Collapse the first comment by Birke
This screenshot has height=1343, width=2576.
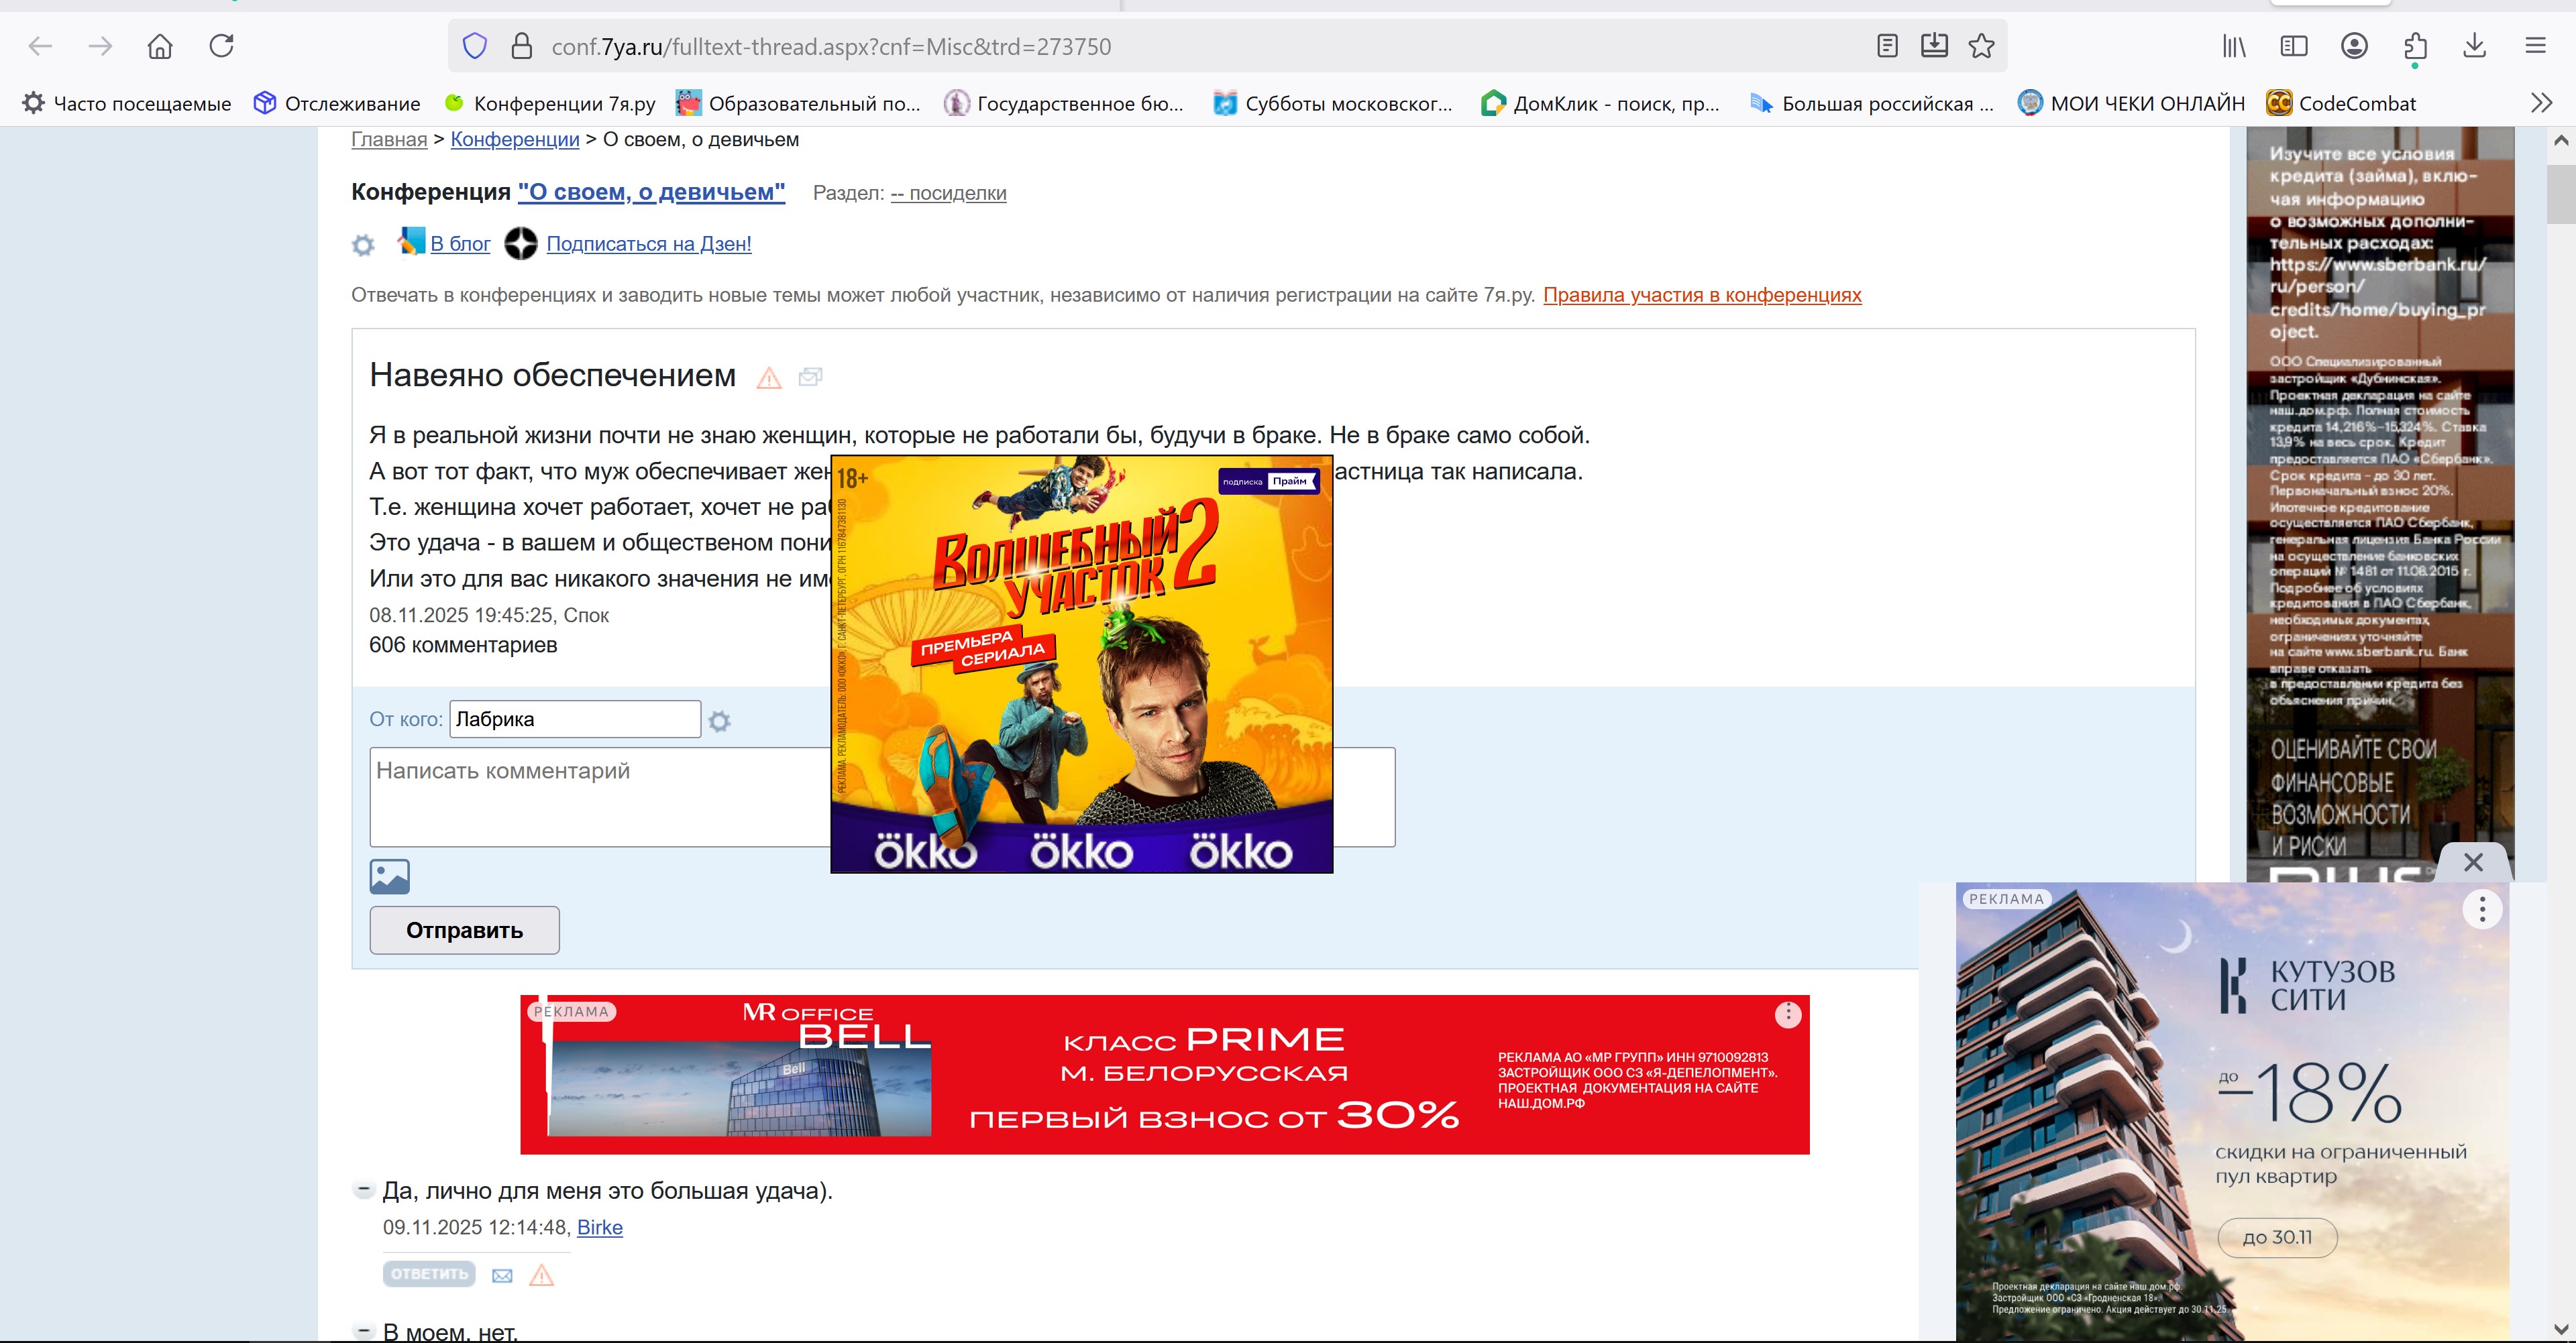pos(364,1189)
